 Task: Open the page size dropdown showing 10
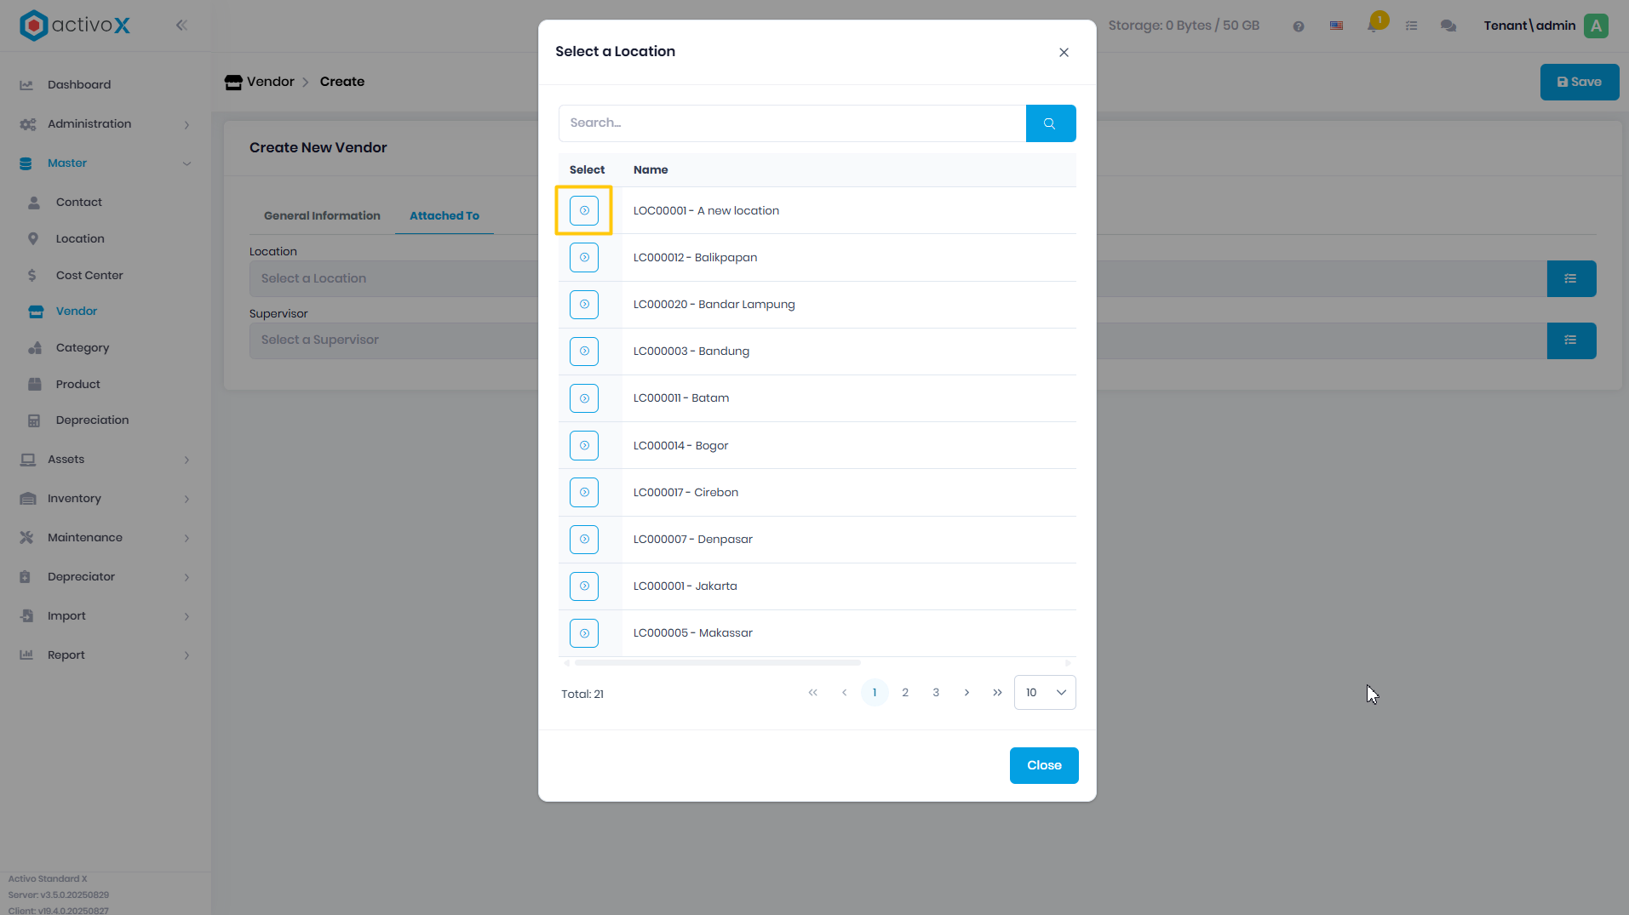(x=1045, y=692)
